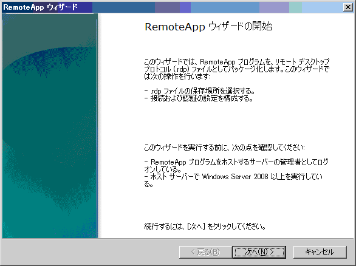356x266 pixels.
Task: Select the heading RemoteApp ウィザードの開始
Action: [x=208, y=27]
